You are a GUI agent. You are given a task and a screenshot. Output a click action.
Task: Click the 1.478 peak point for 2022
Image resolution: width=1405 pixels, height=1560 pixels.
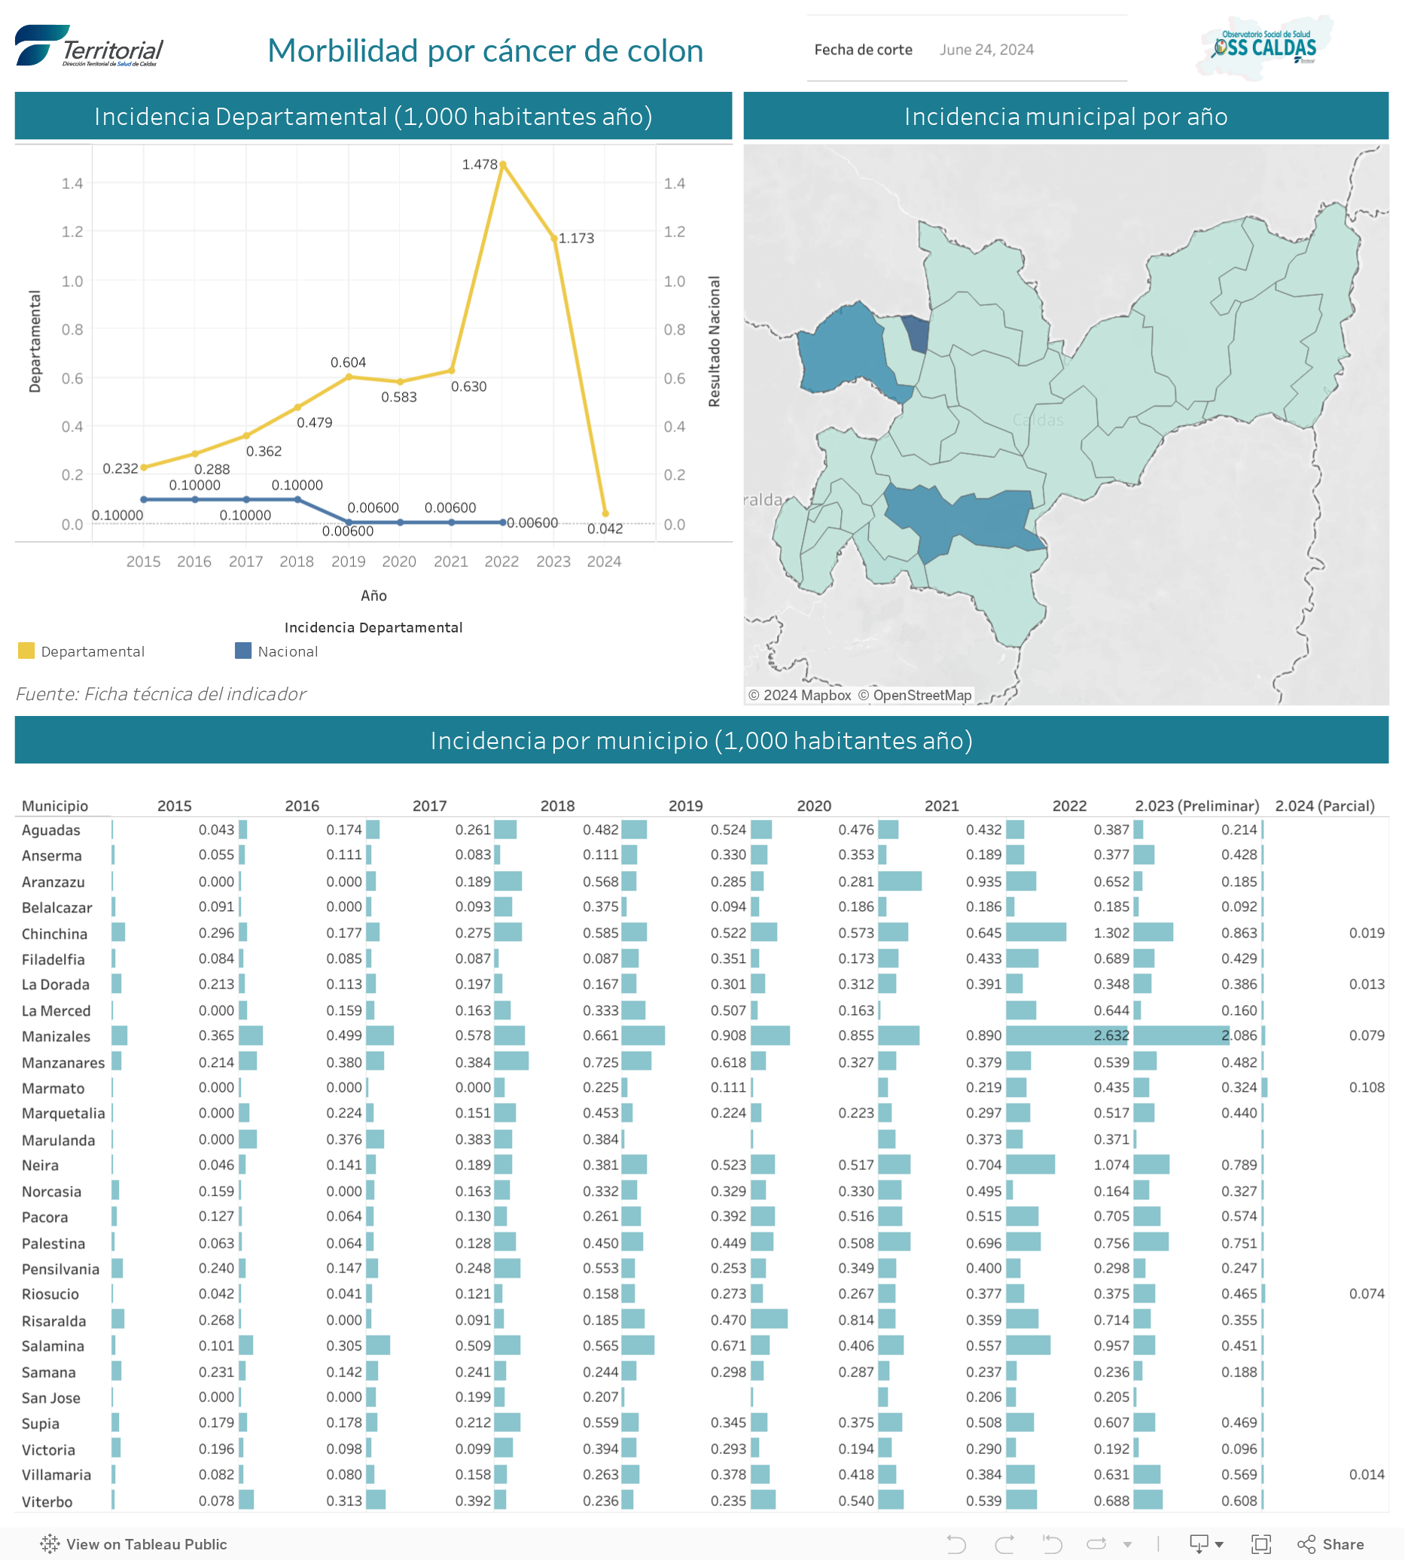pyautogui.click(x=503, y=164)
